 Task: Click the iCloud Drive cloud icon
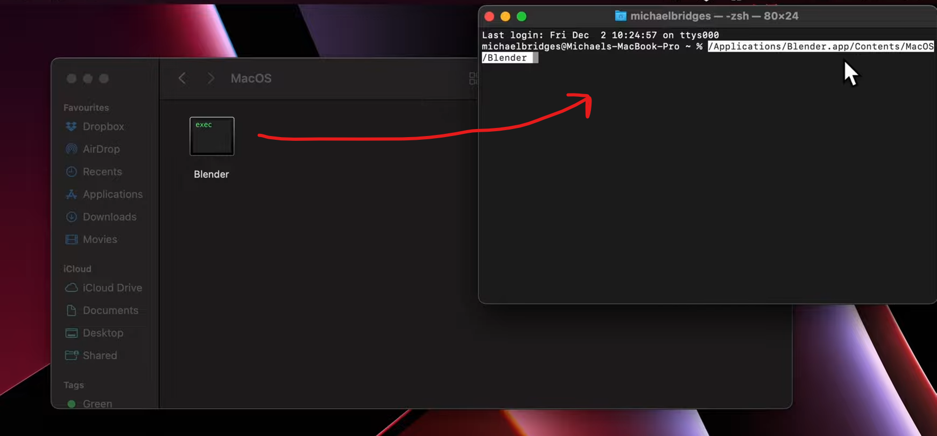[71, 288]
